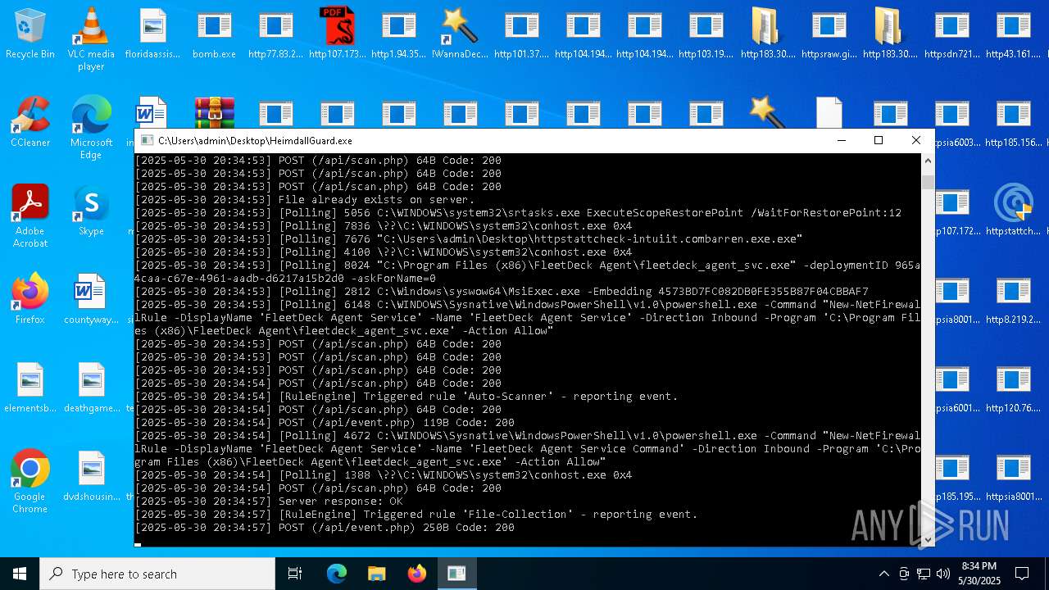Launch Google Chrome desktop shortcut

[x=30, y=482]
